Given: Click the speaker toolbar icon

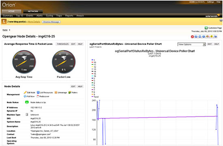Looking at the screenshot, I should pos(208,36).
